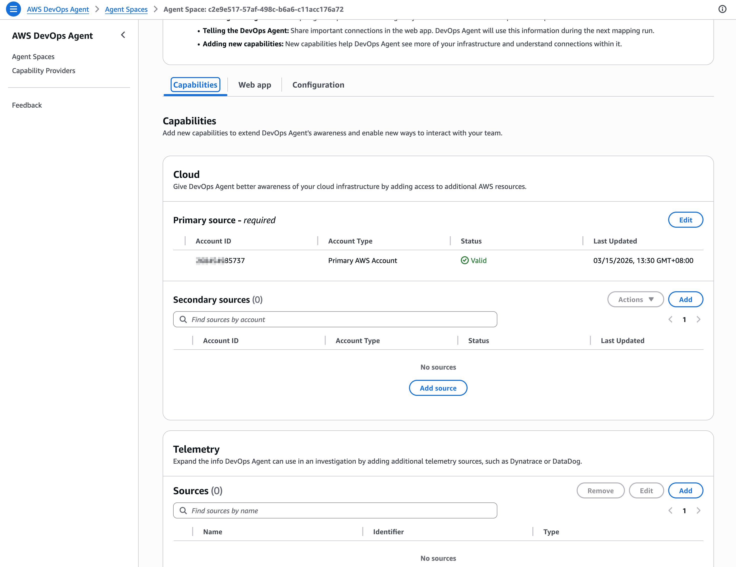Click the Add source button

pos(438,388)
